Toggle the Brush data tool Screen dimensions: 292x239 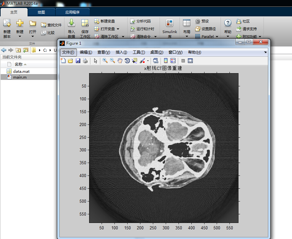coord(142,61)
